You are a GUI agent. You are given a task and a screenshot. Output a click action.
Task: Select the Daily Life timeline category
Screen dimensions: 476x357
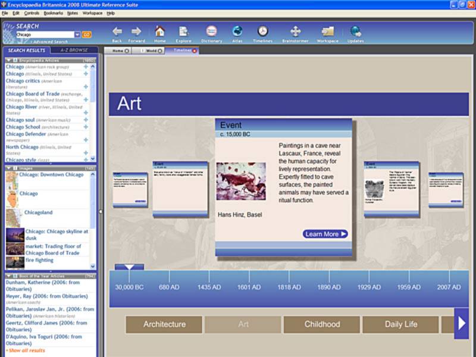[400, 324]
